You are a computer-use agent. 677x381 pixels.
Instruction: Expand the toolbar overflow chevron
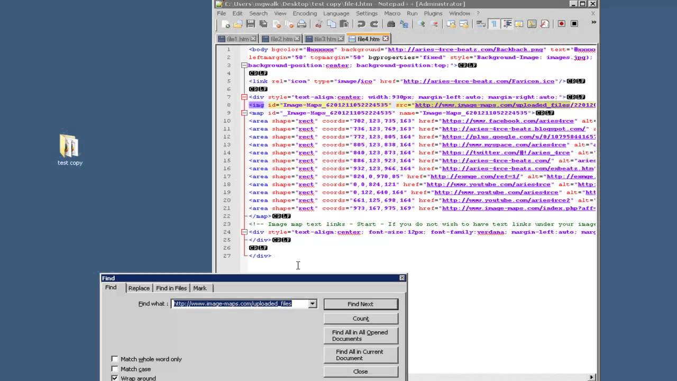[593, 22]
